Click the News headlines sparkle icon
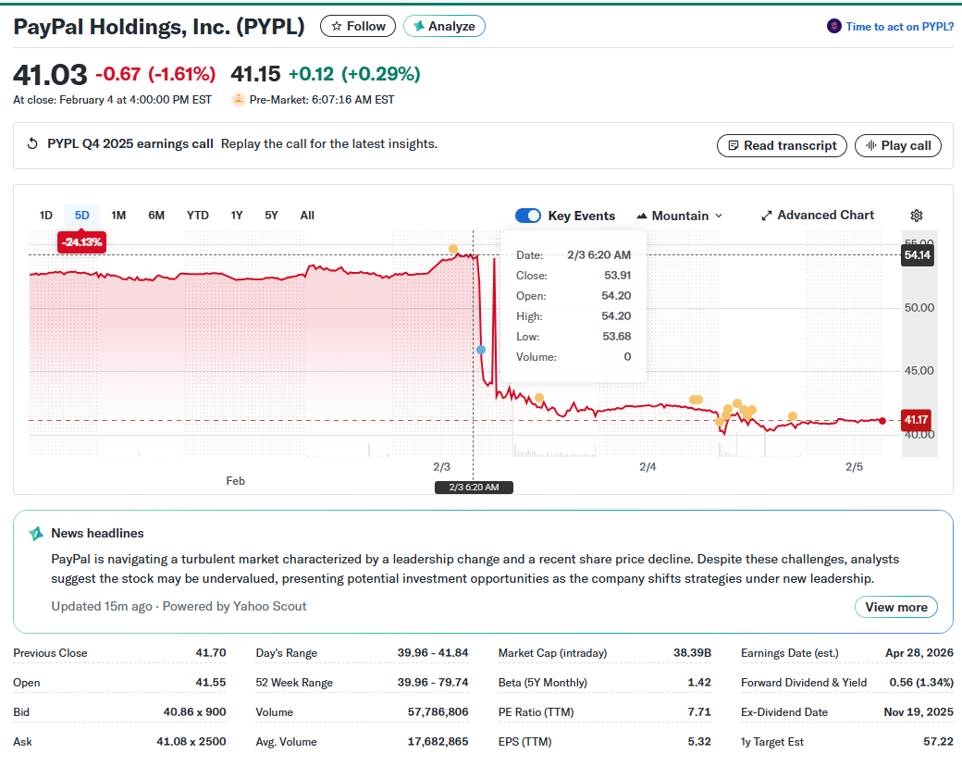The width and height of the screenshot is (962, 766). pyautogui.click(x=36, y=534)
